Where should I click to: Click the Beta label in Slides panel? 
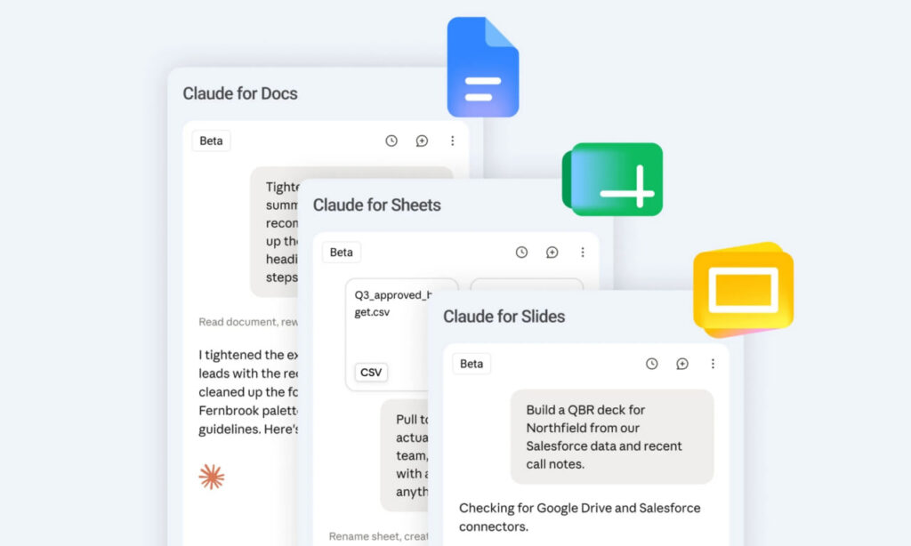[x=472, y=364]
